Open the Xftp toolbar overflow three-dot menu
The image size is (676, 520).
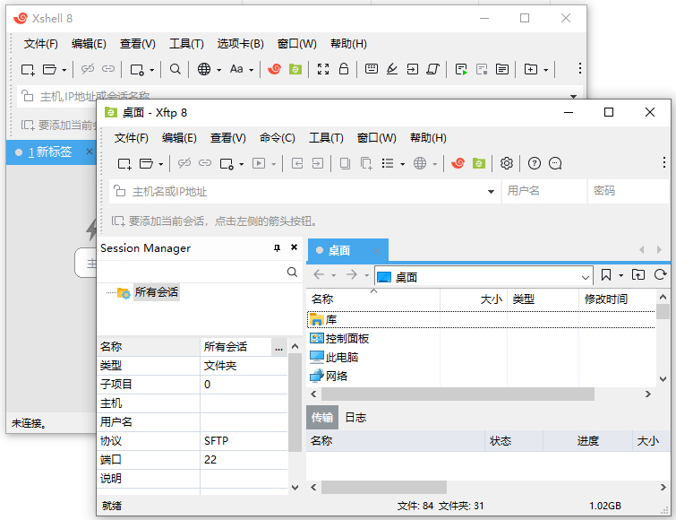(664, 162)
